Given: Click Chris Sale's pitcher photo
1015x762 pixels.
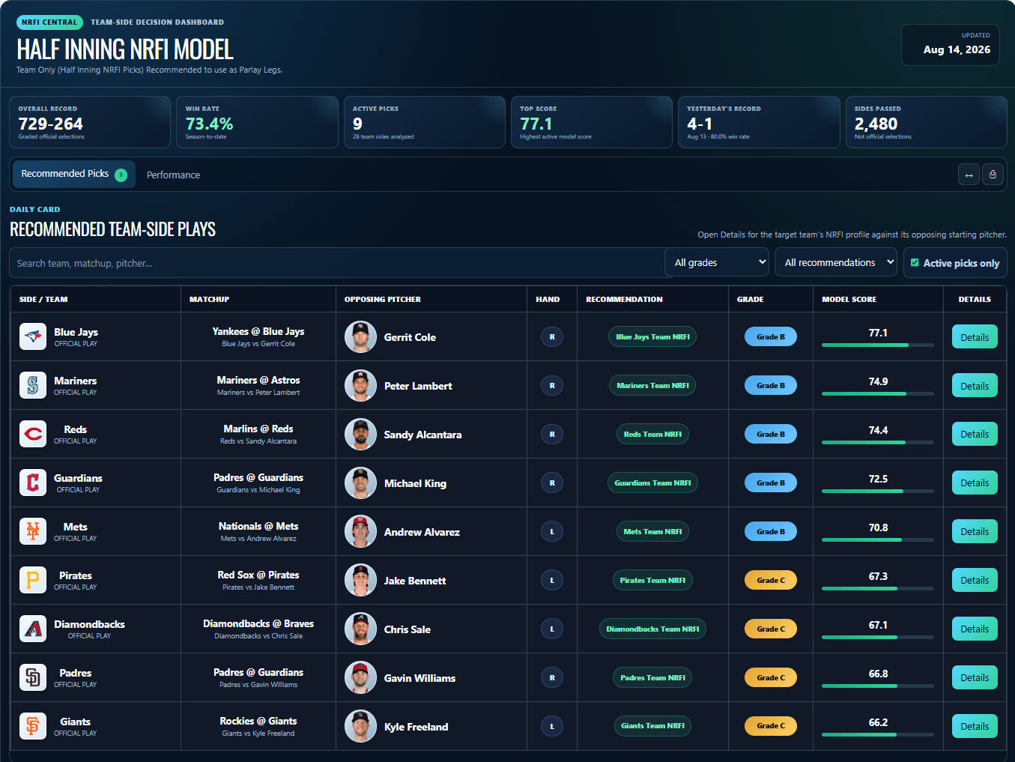Looking at the screenshot, I should [360, 629].
